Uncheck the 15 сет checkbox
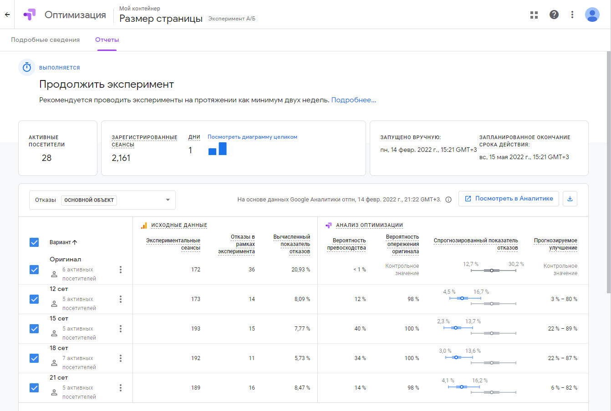Image resolution: width=611 pixels, height=411 pixels. click(34, 329)
